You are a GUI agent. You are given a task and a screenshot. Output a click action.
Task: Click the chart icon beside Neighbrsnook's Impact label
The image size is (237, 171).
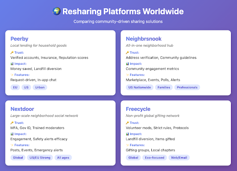click(x=127, y=64)
